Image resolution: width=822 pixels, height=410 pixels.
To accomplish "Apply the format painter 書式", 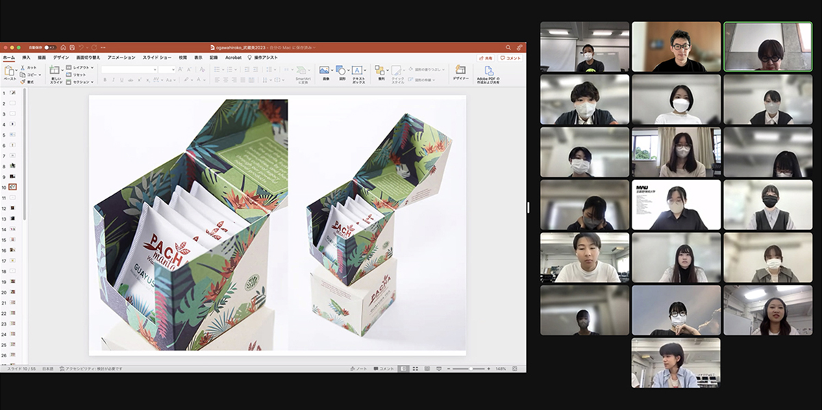I will point(27,81).
